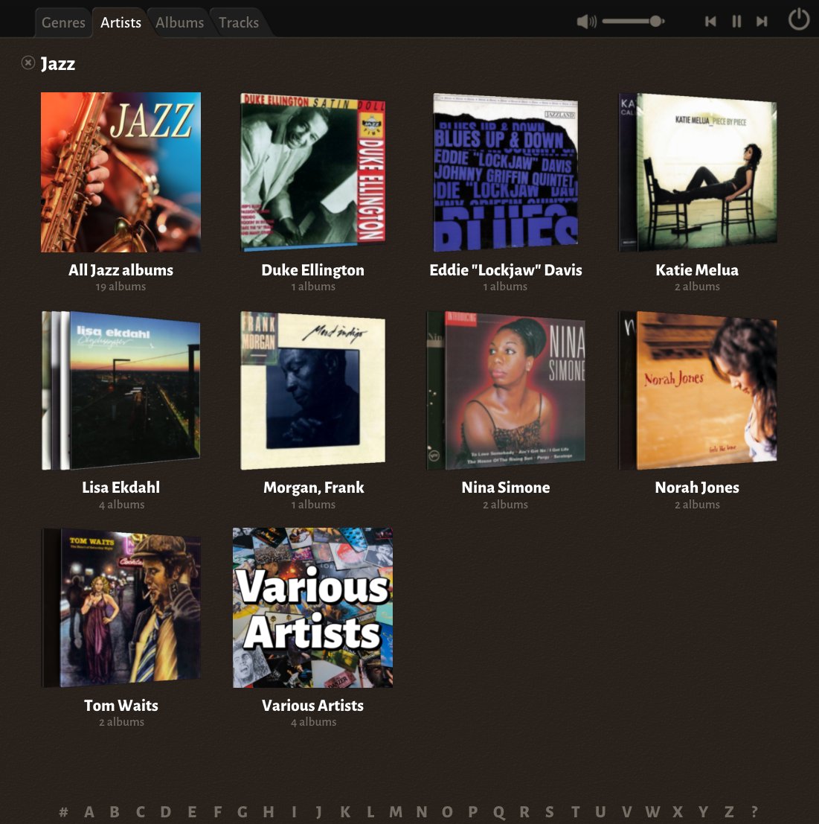This screenshot has width=819, height=824.
Task: Jump to letter H in index
Action: point(269,812)
